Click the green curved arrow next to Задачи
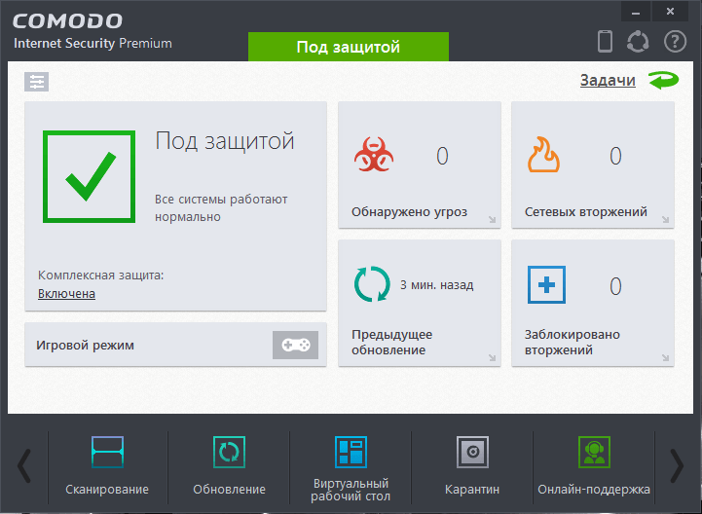Screen dimensions: 702x514 pyautogui.click(x=663, y=81)
